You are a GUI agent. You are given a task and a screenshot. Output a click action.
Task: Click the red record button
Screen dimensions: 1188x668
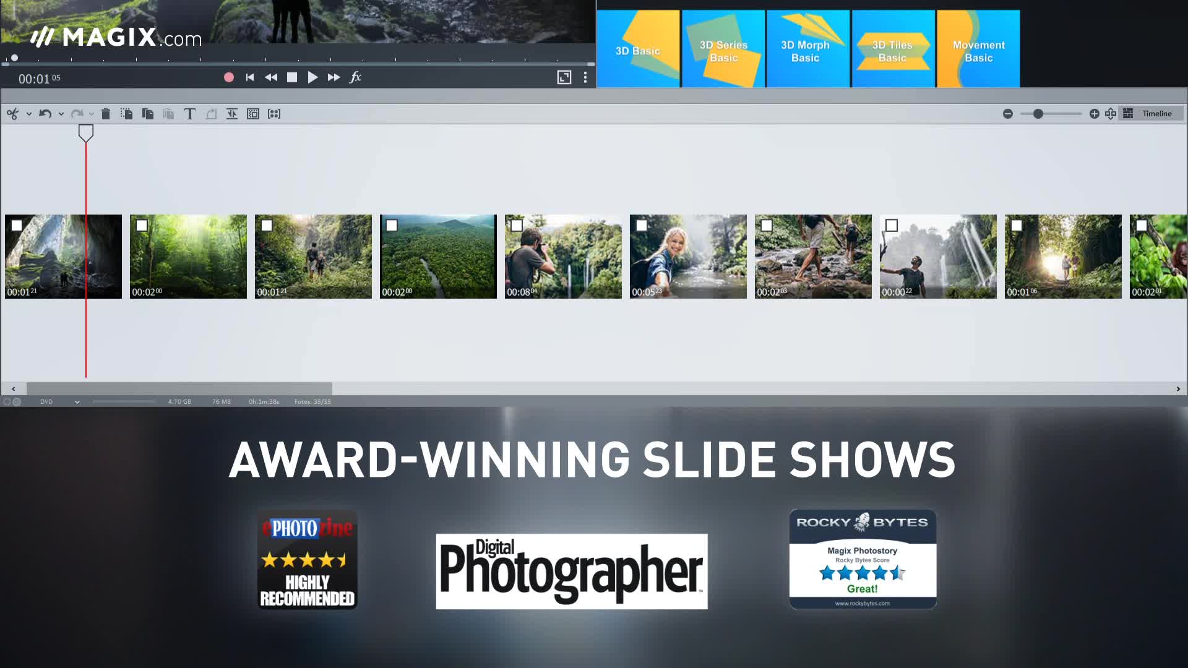tap(229, 77)
